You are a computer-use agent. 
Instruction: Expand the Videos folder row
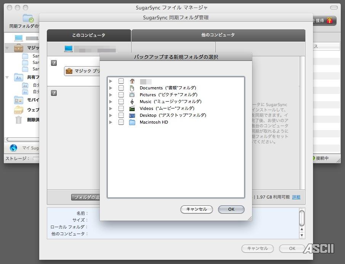111,108
